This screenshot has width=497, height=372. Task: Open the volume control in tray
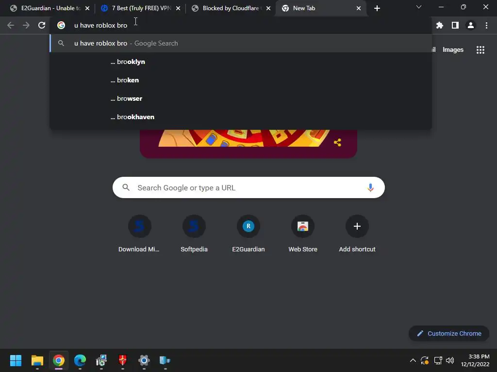[x=450, y=360]
